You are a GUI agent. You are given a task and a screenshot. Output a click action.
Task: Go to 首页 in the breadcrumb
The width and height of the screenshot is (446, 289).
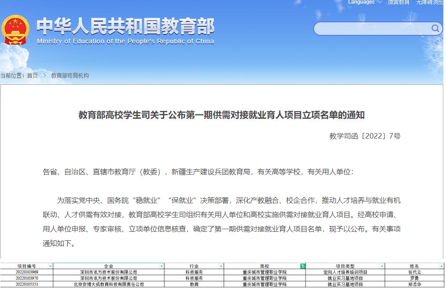(x=32, y=75)
